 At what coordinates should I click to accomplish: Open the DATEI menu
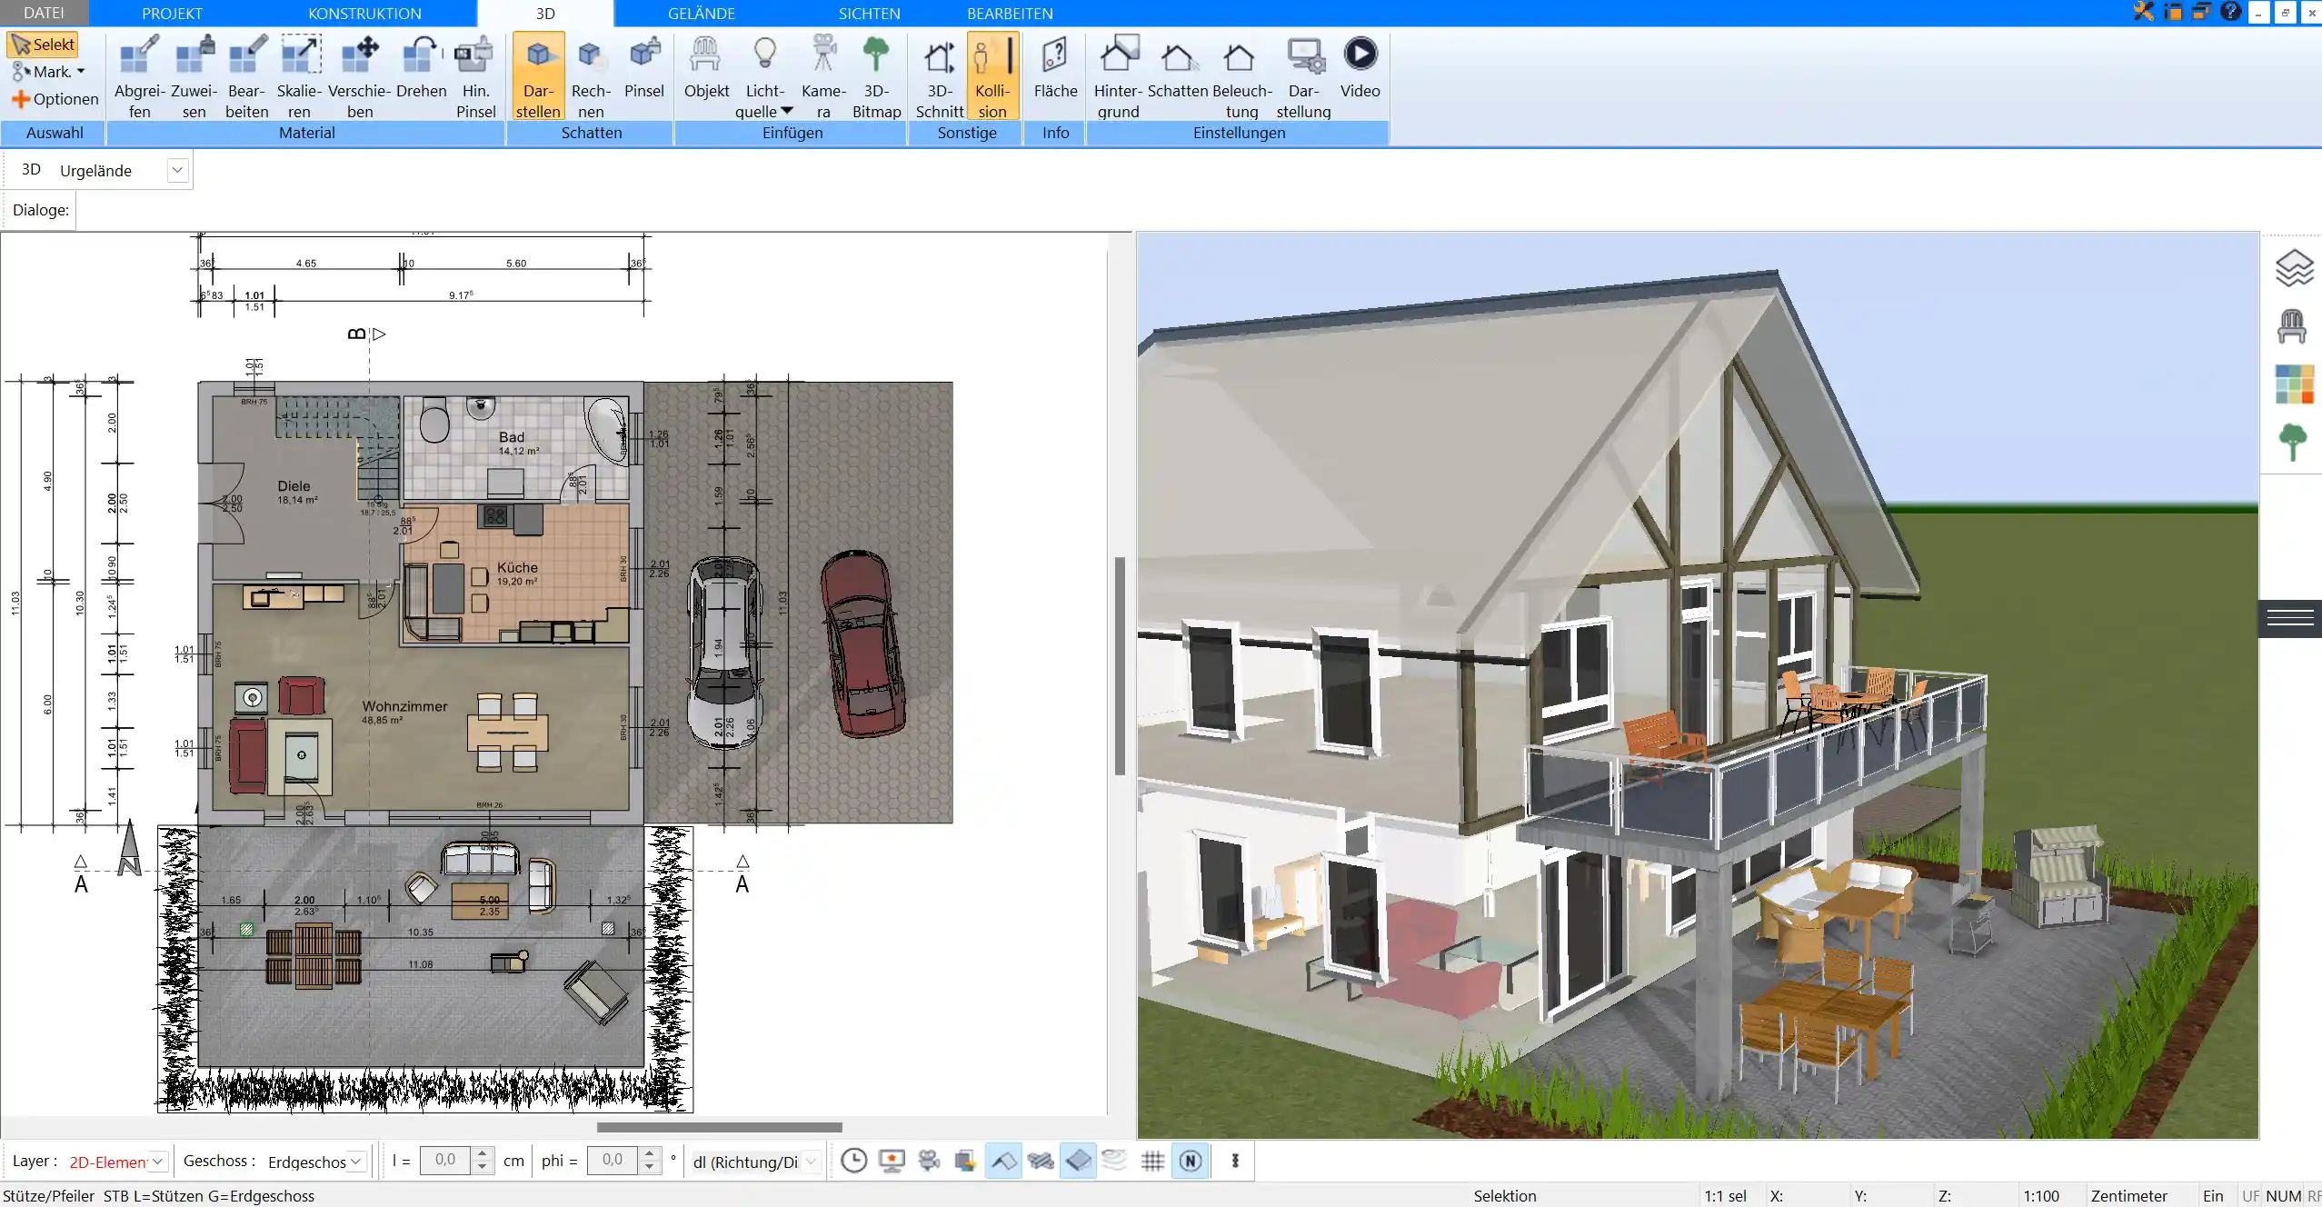coord(44,13)
